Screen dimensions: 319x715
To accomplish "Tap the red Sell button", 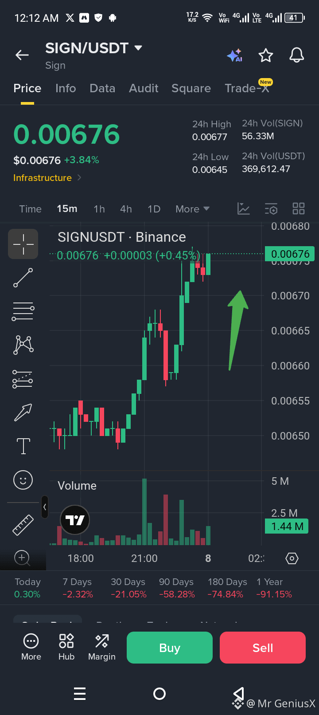I will click(263, 648).
